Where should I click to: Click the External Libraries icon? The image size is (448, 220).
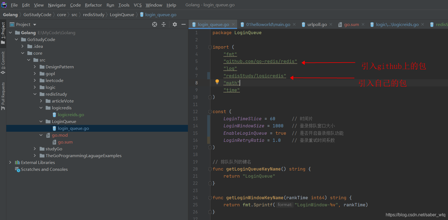(x=17, y=162)
